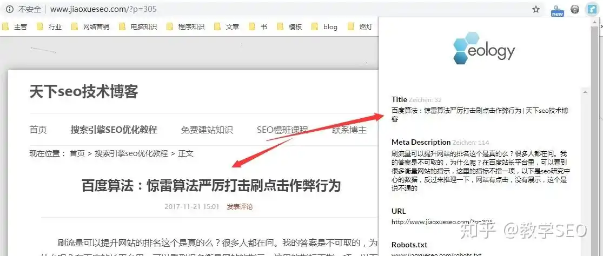
Task: Open the 行业 bookmark folder
Action: tap(49, 26)
